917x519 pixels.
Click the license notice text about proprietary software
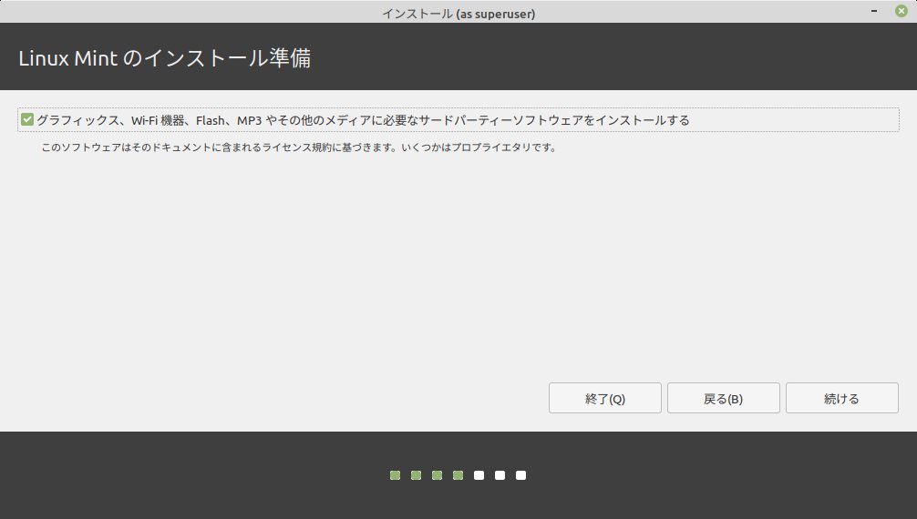click(298, 148)
